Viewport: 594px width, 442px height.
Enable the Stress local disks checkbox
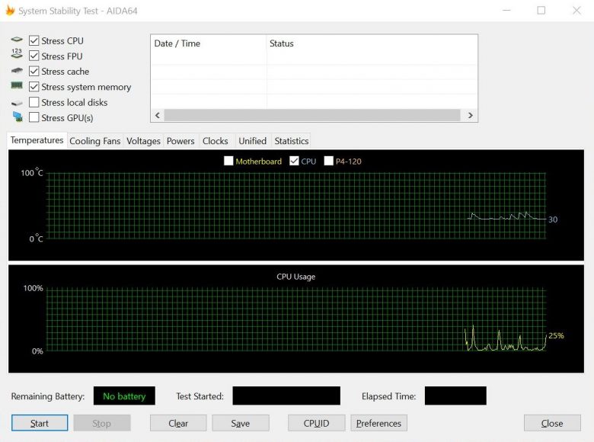coord(34,102)
